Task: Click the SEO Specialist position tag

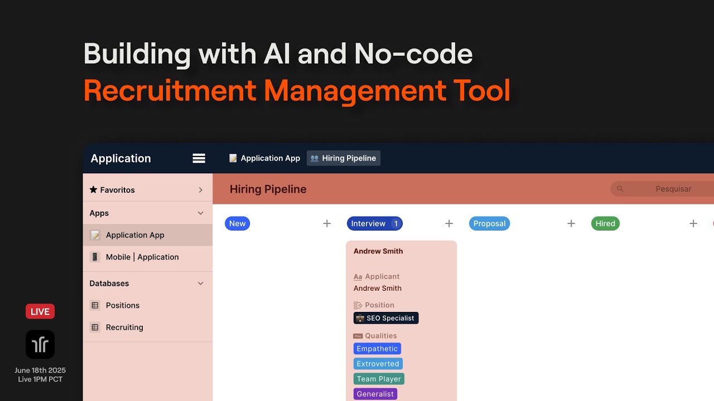Action: pos(386,318)
